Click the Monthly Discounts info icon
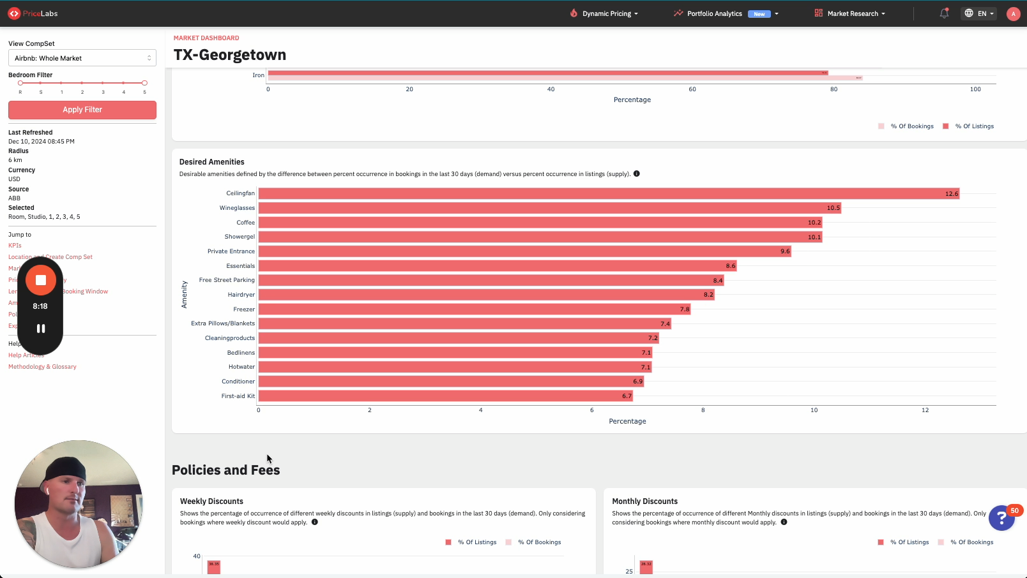Viewport: 1027px width, 578px height. [784, 522]
